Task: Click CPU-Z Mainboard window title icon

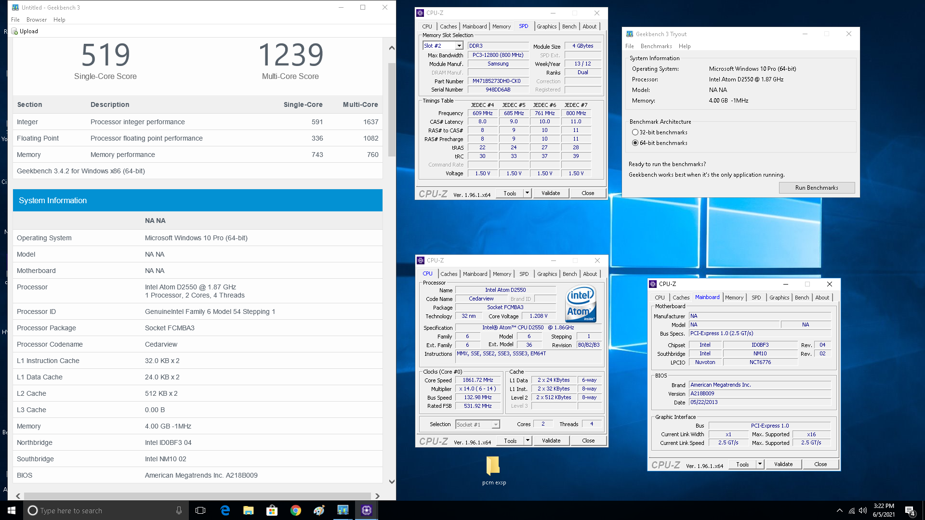Action: [653, 284]
